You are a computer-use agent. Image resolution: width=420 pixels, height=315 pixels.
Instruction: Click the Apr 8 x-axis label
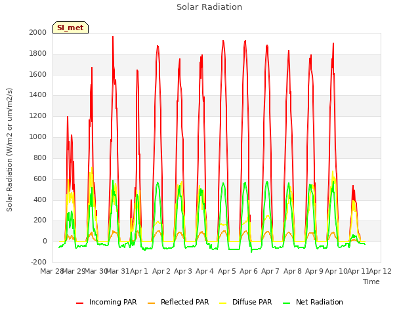[x=293, y=271]
